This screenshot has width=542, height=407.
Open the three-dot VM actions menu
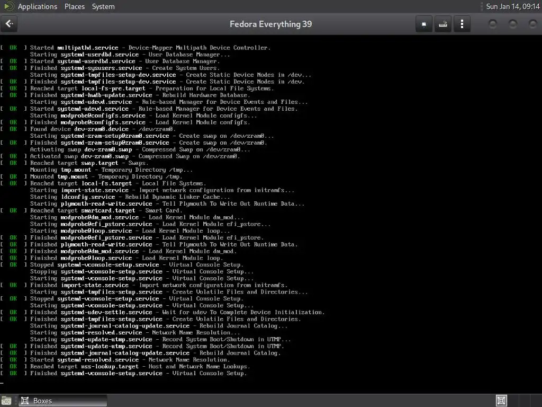(x=462, y=24)
